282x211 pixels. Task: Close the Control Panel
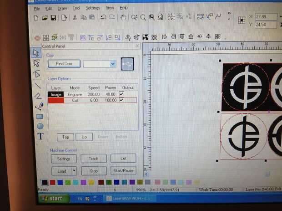(137, 46)
